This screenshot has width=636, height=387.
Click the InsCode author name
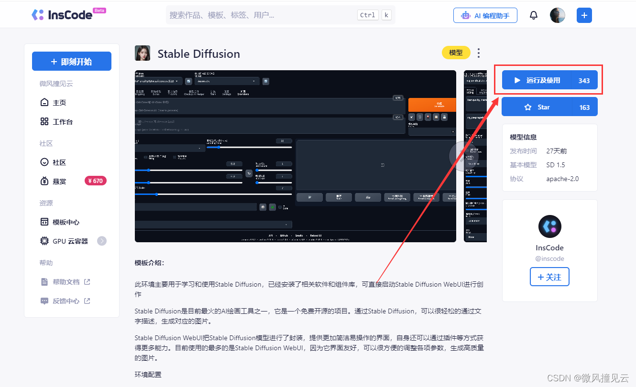click(x=549, y=247)
